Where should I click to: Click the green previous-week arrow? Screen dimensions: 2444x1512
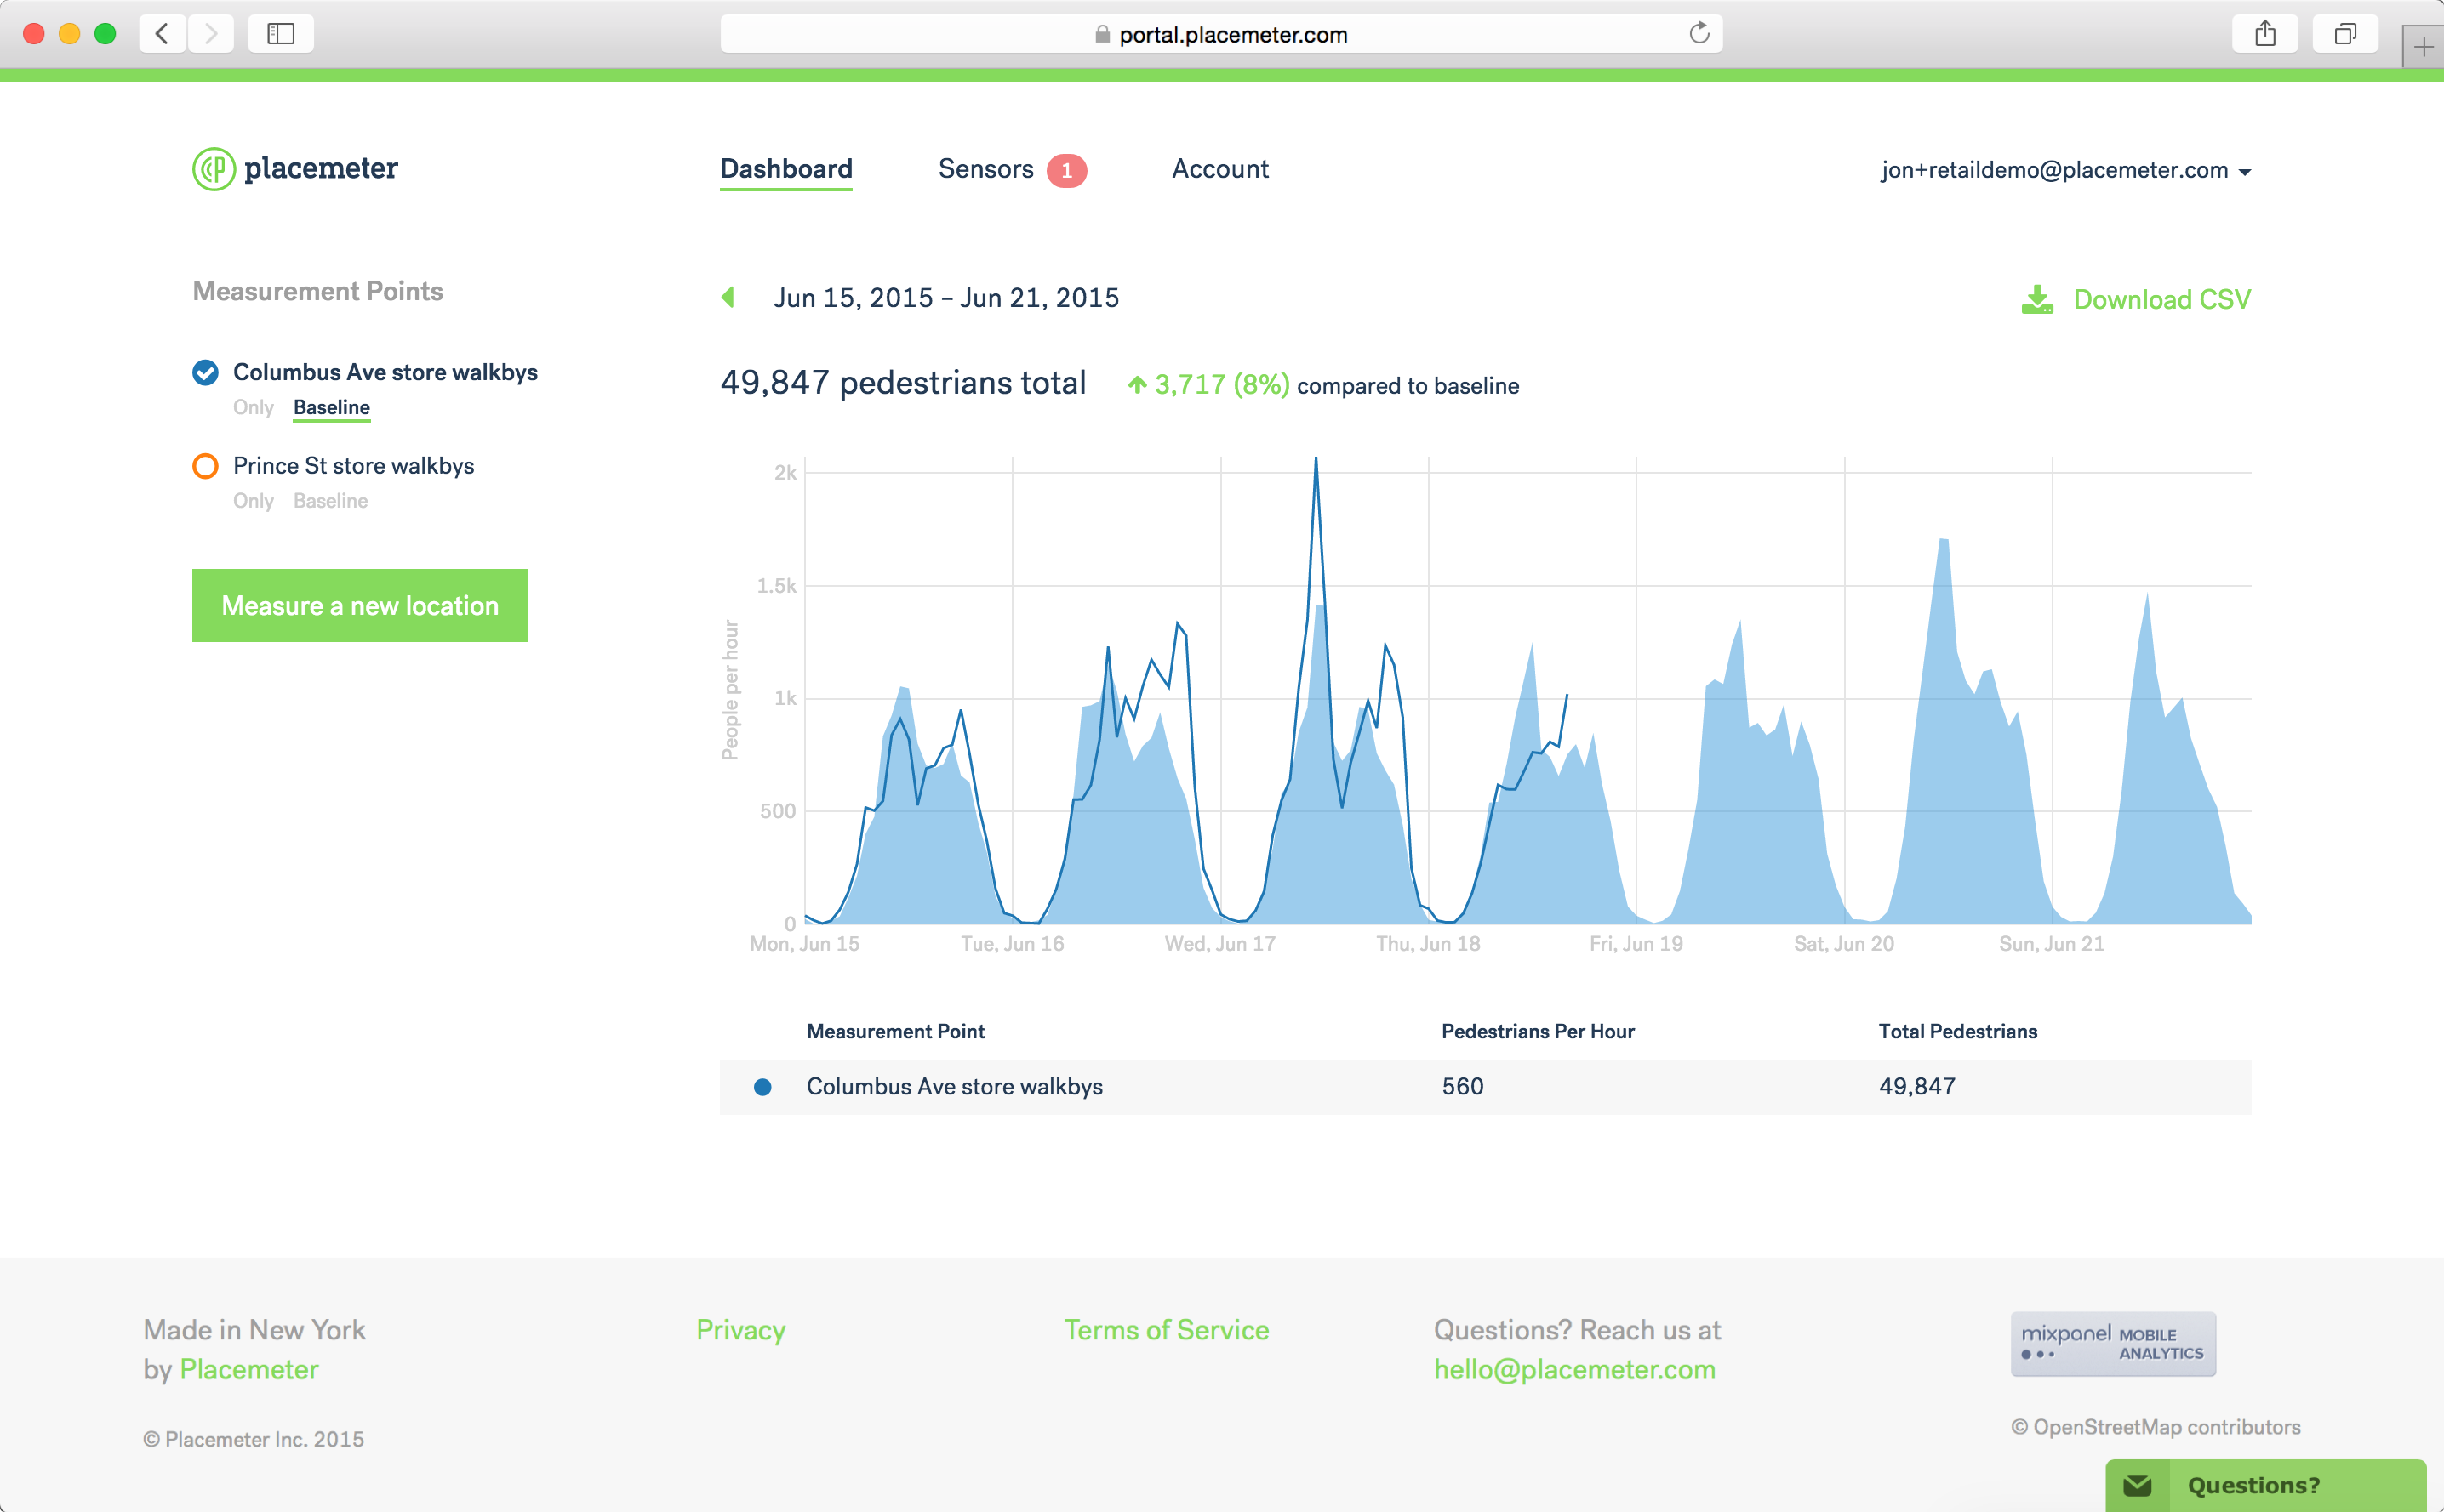pyautogui.click(x=728, y=297)
